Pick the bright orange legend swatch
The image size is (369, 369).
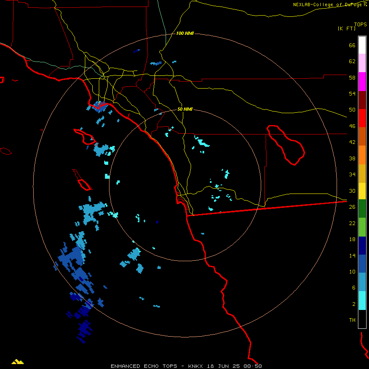click(362, 155)
